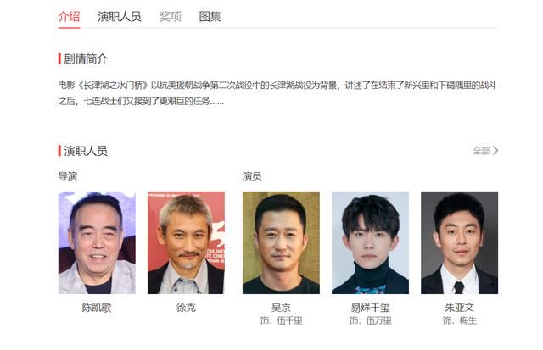
Task: Click the photo captioned 朱亚文
Action: coord(459,242)
